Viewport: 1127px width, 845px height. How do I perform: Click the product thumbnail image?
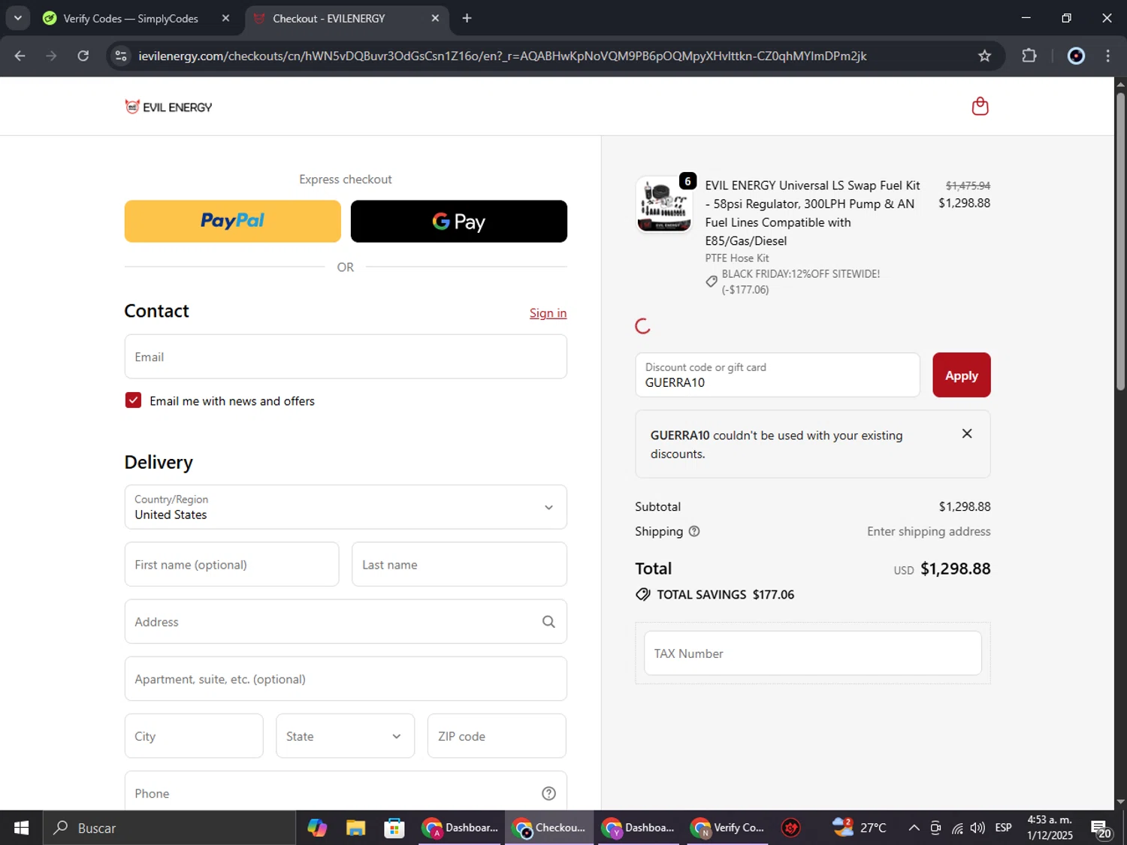(663, 205)
